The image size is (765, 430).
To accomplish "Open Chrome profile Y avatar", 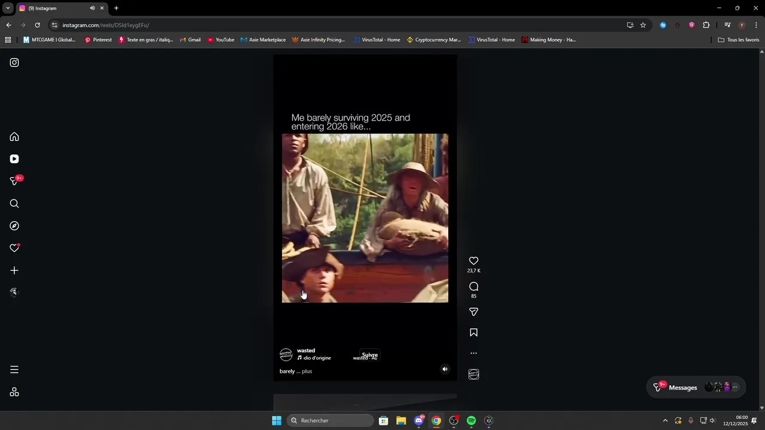I will click(x=742, y=25).
